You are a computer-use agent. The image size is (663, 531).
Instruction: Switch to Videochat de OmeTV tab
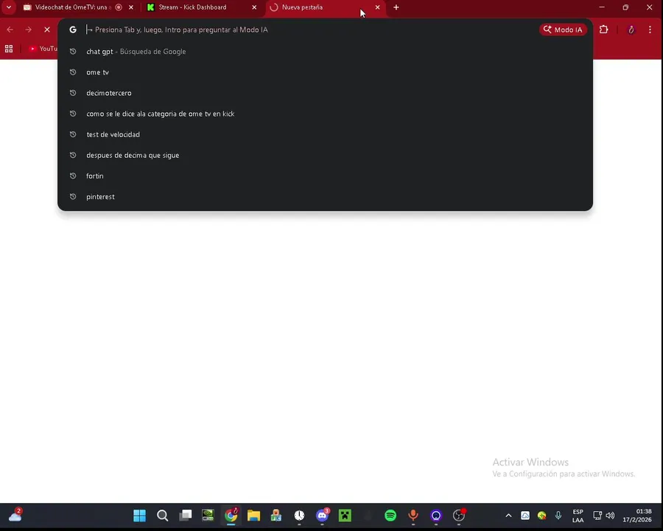click(71, 7)
